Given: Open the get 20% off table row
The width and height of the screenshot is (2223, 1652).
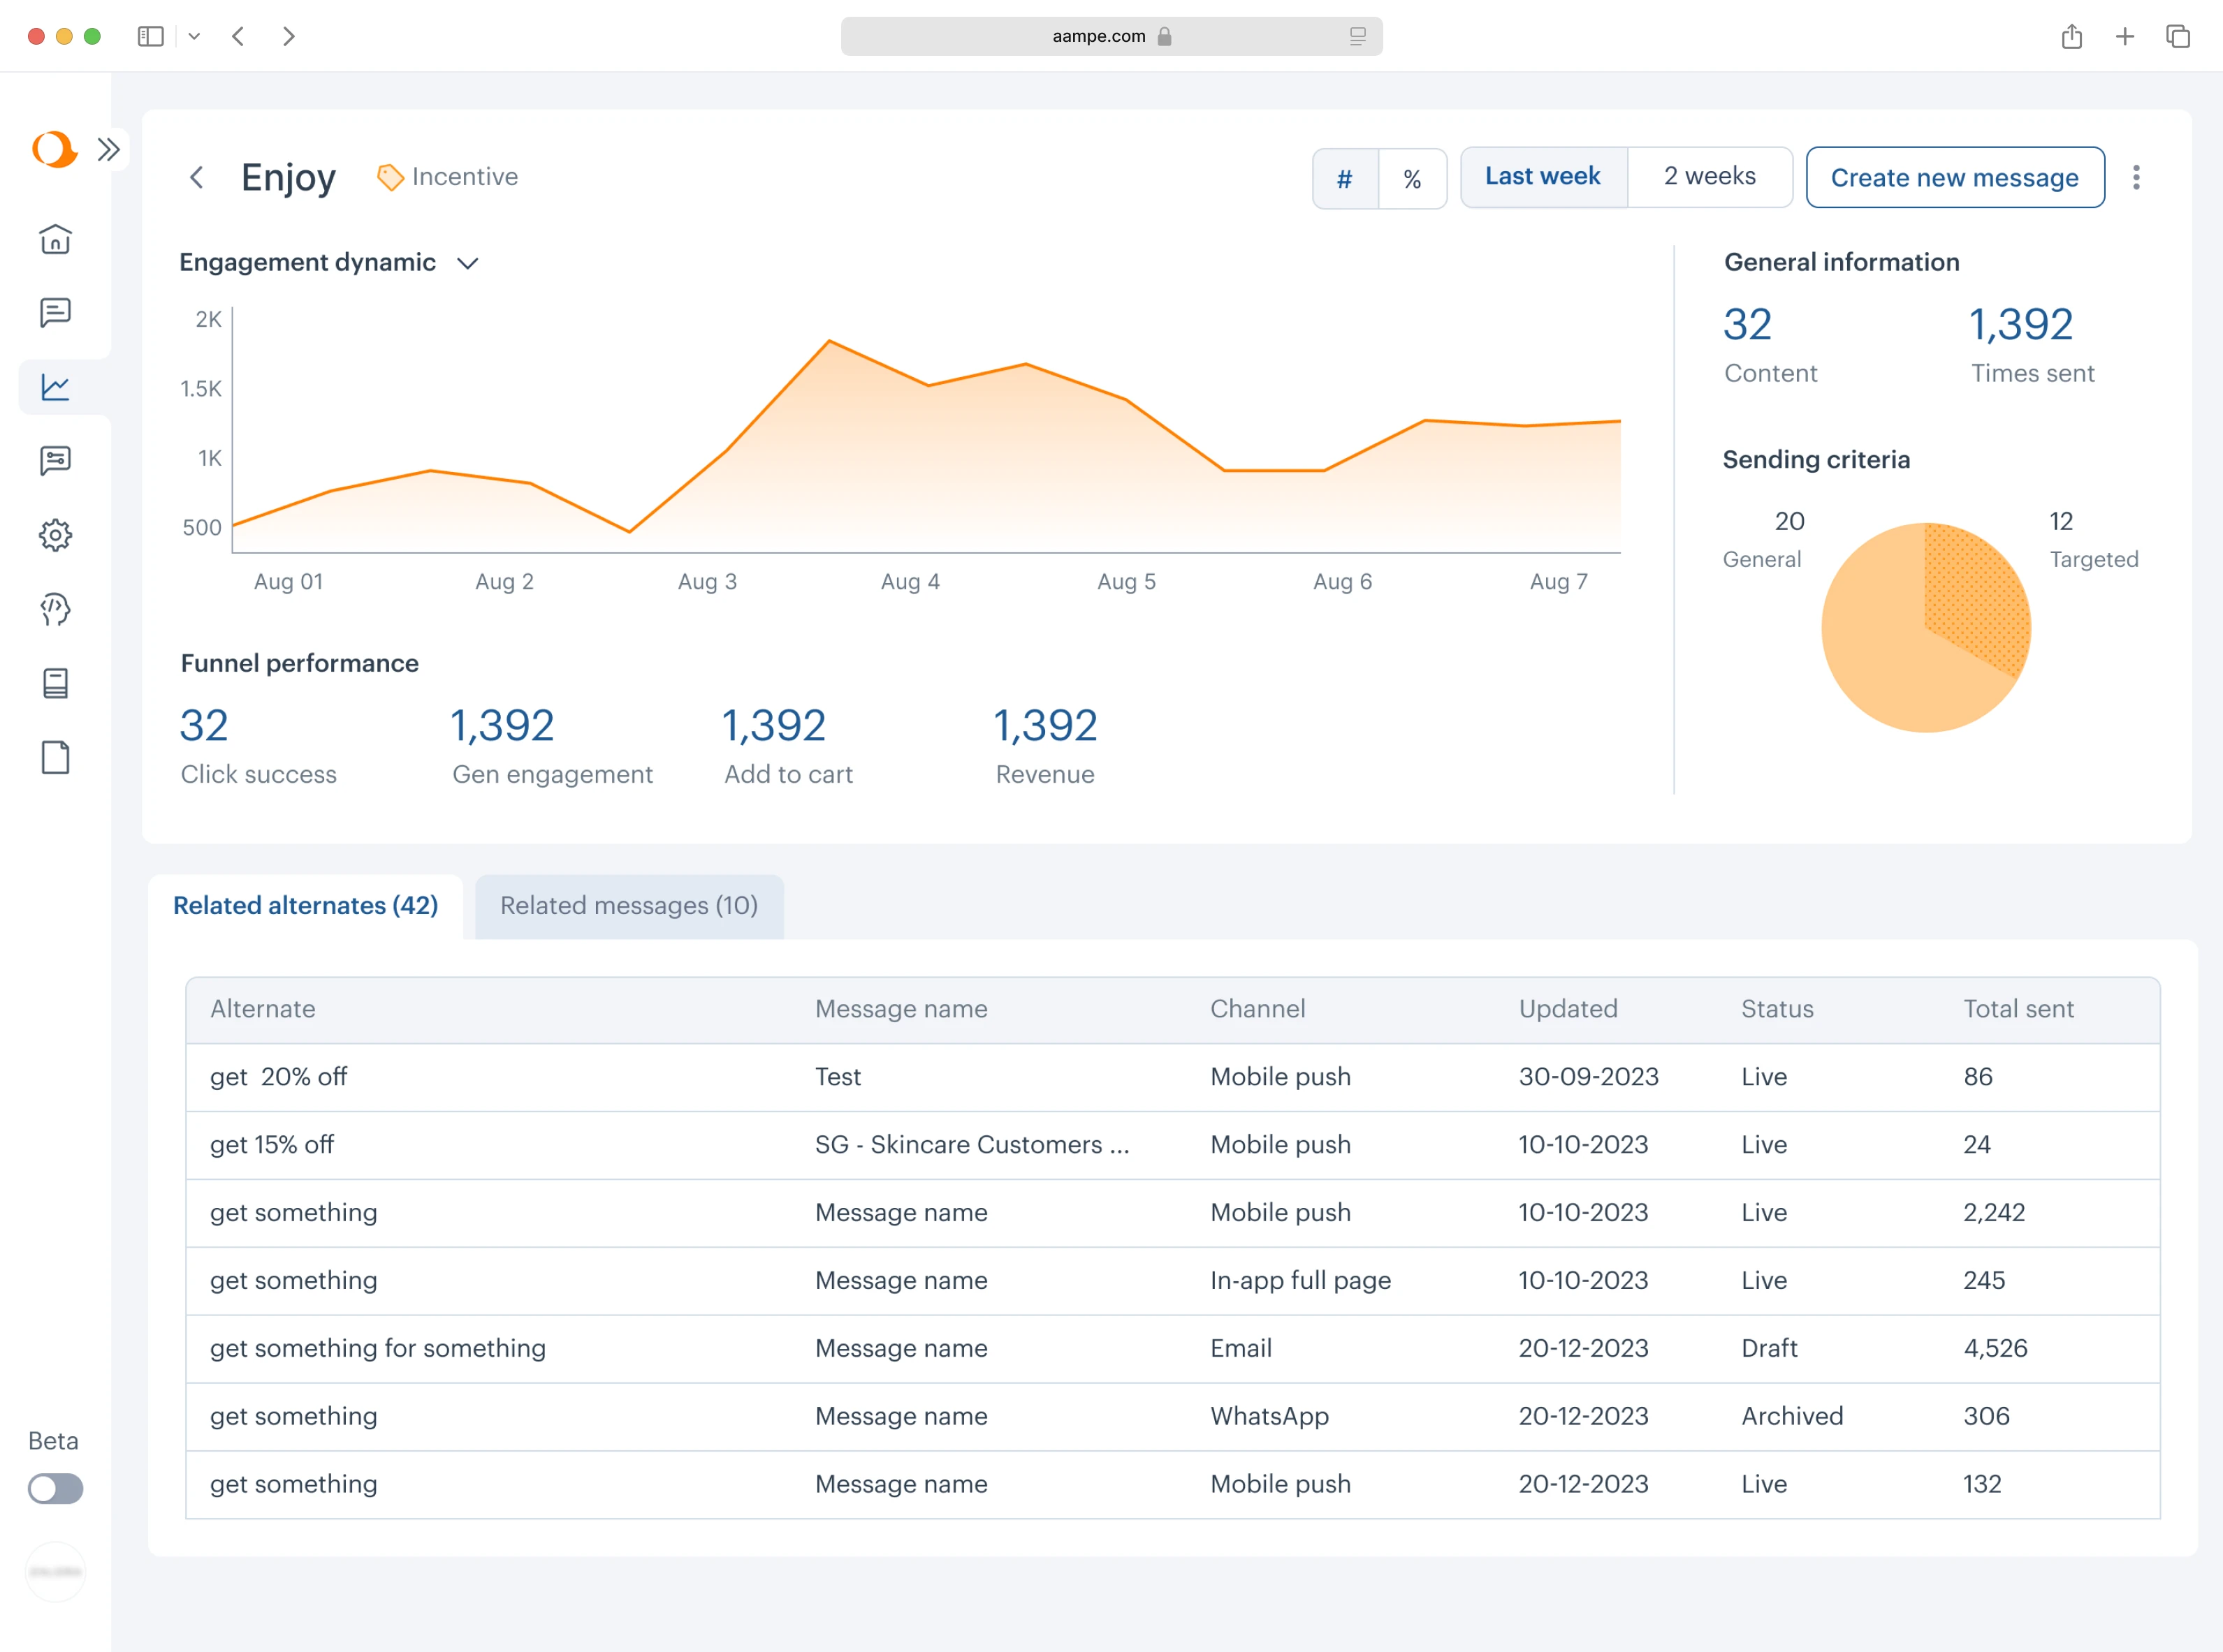Looking at the screenshot, I should click(278, 1077).
